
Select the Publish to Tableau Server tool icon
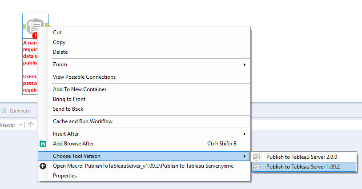pos(35,26)
